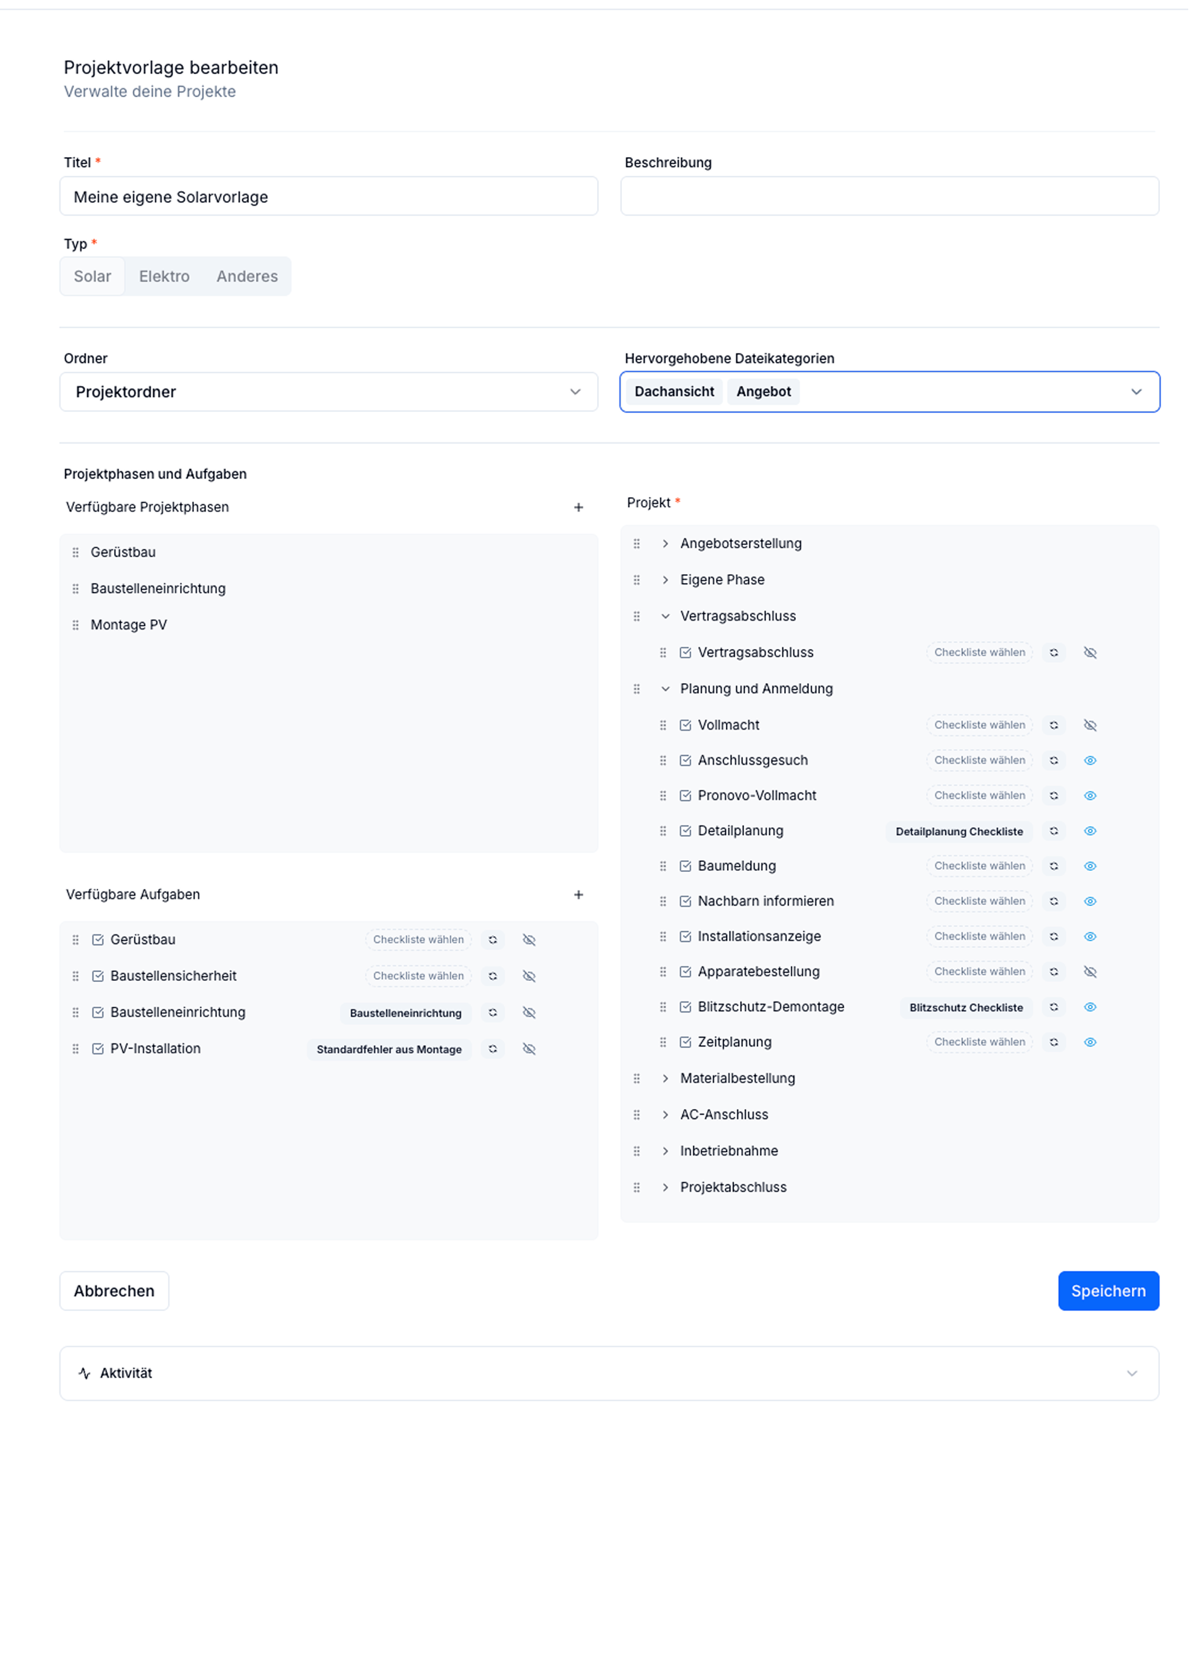Expand the Angebotserstellung phase
The width and height of the screenshot is (1200, 1671).
pyautogui.click(x=665, y=544)
